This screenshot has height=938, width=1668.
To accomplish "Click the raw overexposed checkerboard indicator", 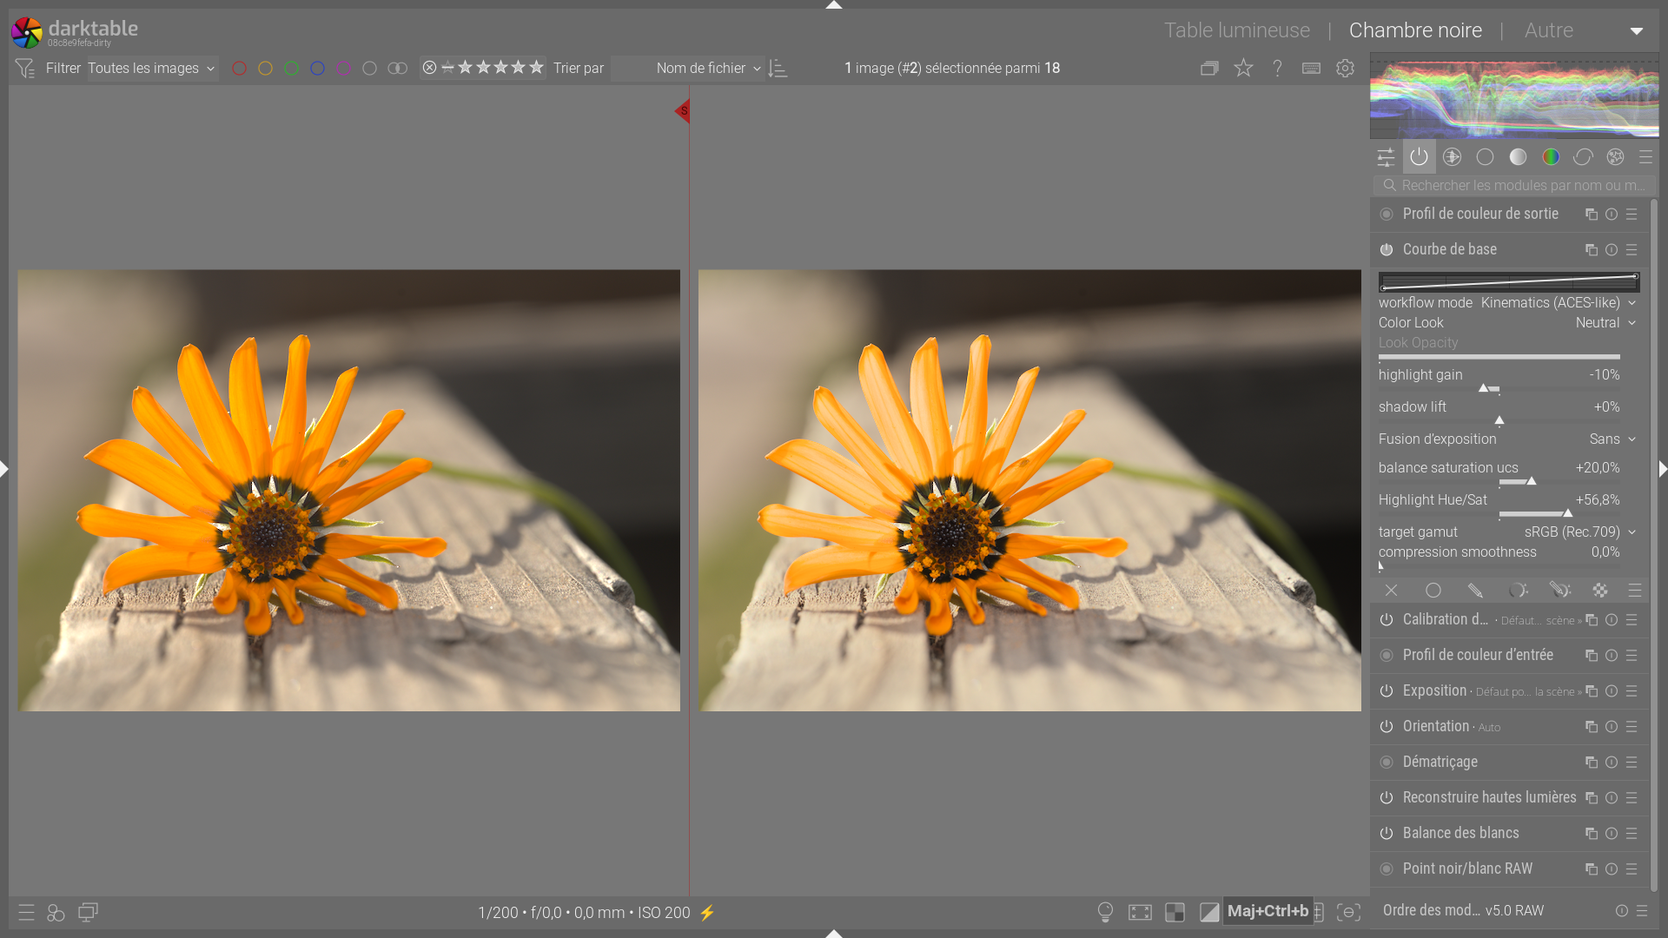I will [x=1175, y=912].
